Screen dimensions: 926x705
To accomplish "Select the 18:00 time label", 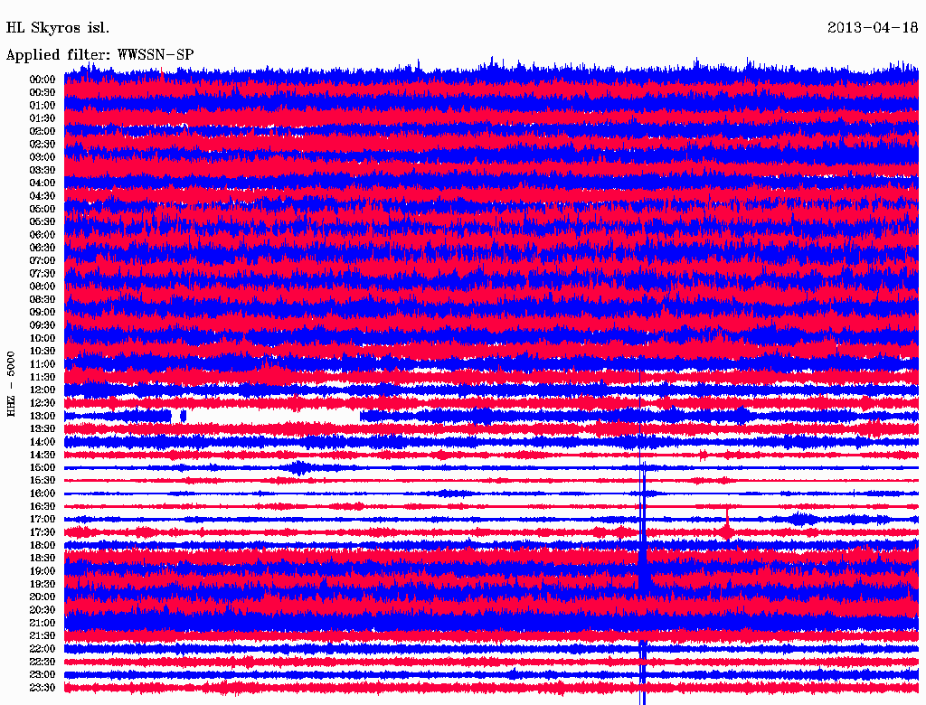I will [x=43, y=546].
